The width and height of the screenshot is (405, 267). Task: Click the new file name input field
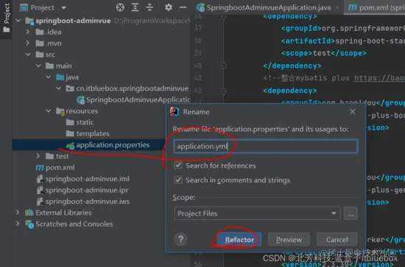point(266,146)
